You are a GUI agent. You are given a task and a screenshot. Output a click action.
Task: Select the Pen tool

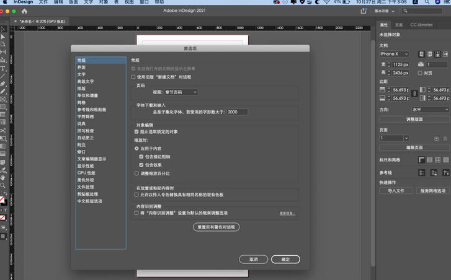click(3, 84)
